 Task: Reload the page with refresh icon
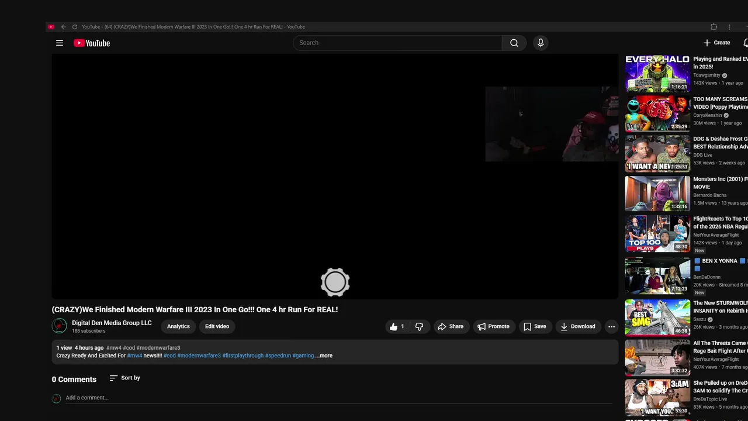75,27
